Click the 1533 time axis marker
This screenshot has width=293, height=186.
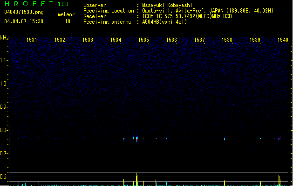pyautogui.click(x=88, y=40)
